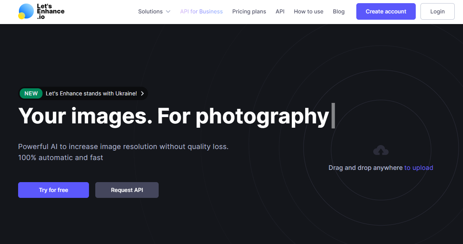This screenshot has height=244, width=463.
Task: Open the How to use page
Action: click(x=309, y=11)
